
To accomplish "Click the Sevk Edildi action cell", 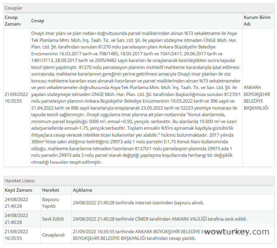I will point(53,219).
